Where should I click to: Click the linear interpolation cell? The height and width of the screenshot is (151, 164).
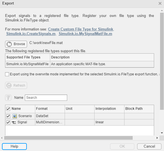[109, 122]
